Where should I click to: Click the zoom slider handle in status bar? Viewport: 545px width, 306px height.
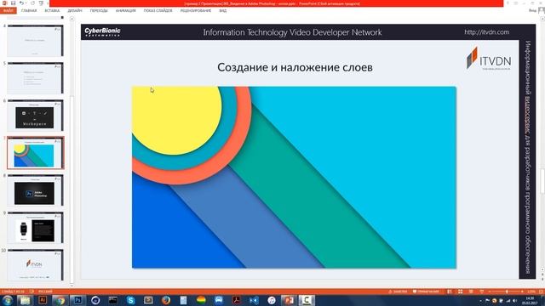click(x=507, y=292)
